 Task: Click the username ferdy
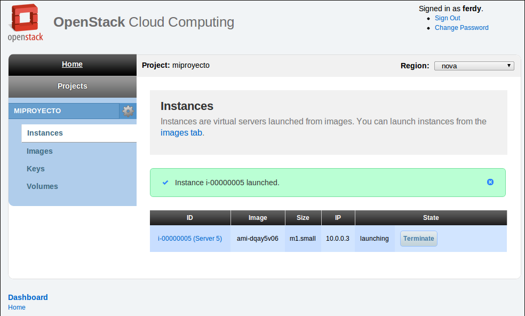472,9
